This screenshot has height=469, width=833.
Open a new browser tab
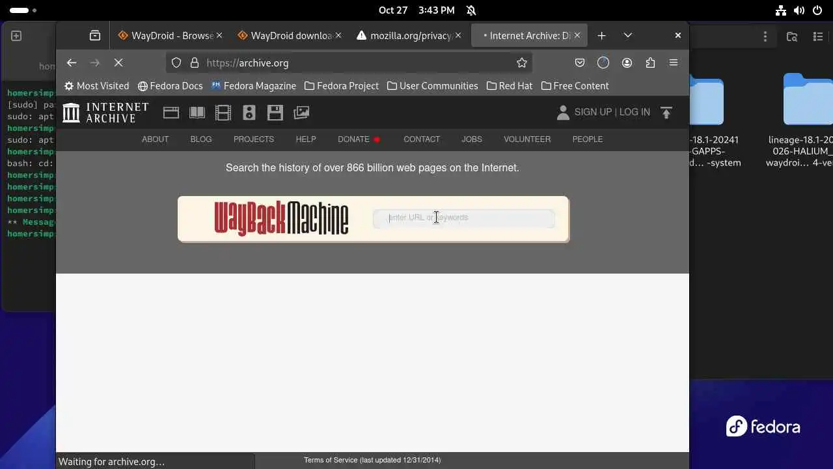601,36
